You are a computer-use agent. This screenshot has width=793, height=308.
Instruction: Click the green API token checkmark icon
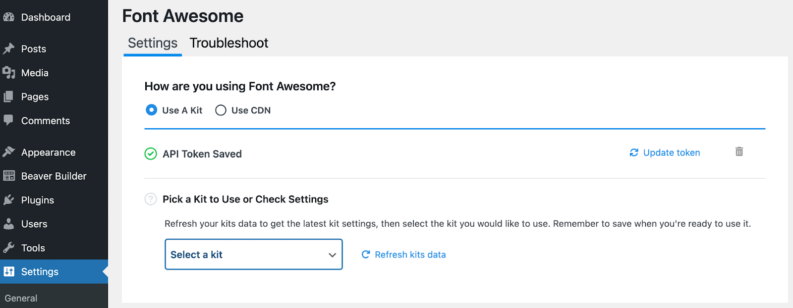coord(151,154)
